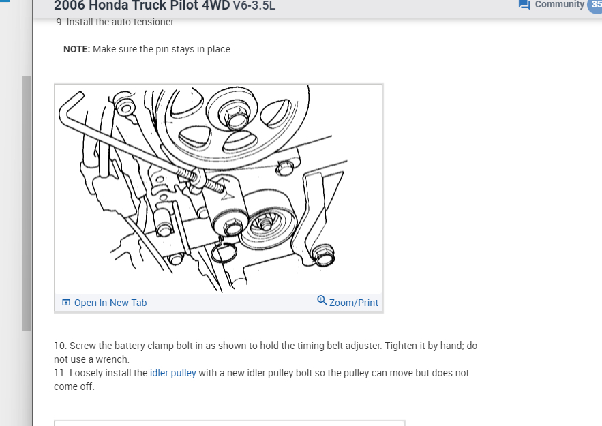The width and height of the screenshot is (602, 426).
Task: Click the auto-tensioner diagram image
Action: coord(218,189)
